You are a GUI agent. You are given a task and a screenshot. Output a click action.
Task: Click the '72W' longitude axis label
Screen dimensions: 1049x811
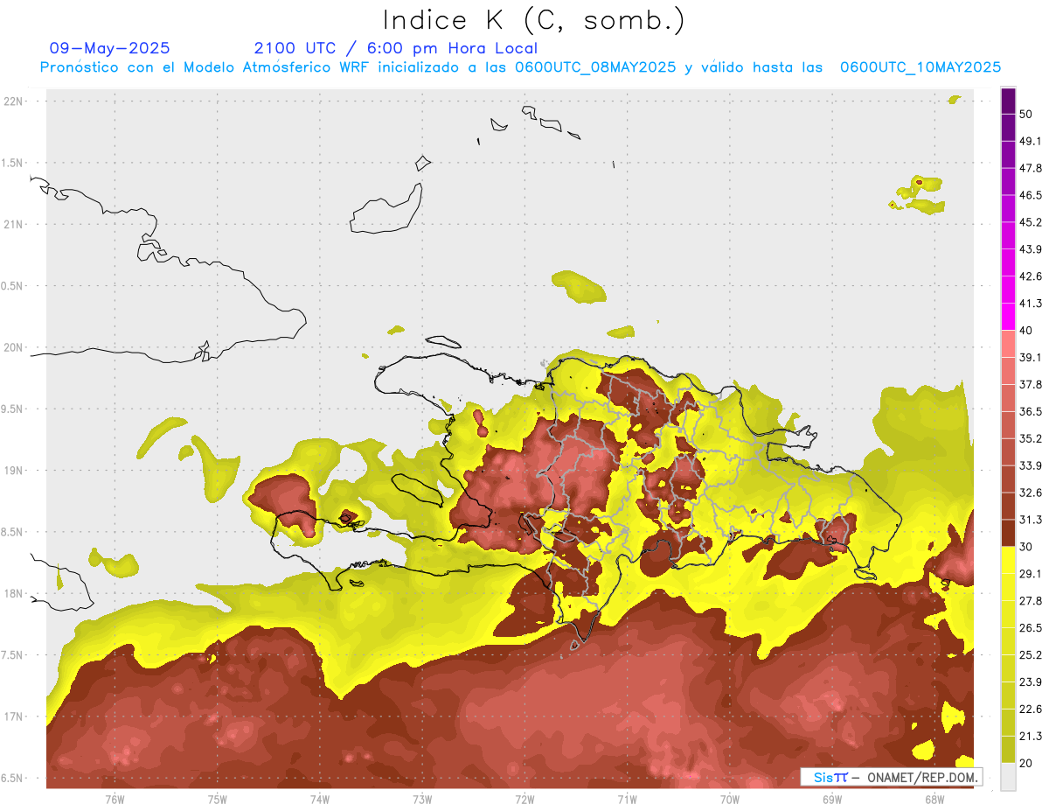[x=524, y=799]
